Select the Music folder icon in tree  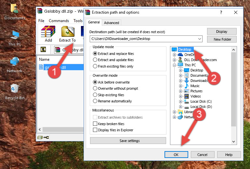point(186,86)
